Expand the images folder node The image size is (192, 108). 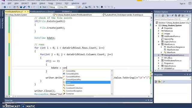click(x=159, y=34)
